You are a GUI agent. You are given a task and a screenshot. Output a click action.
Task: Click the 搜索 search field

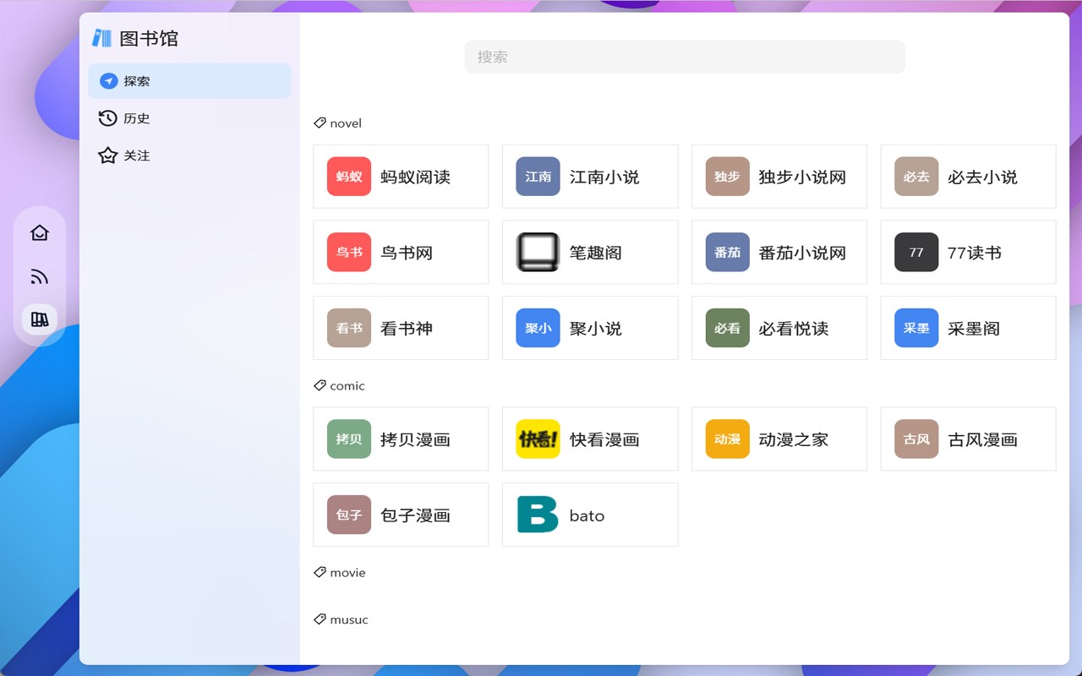tap(685, 57)
